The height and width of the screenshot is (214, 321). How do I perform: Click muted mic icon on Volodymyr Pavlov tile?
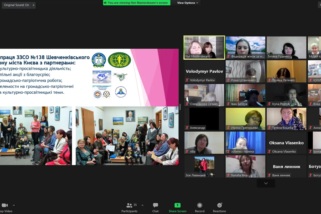(188, 80)
